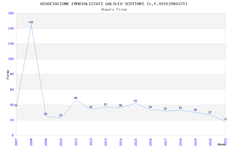
Task: Click the 2013 x-axis year
Action: tap(106, 142)
